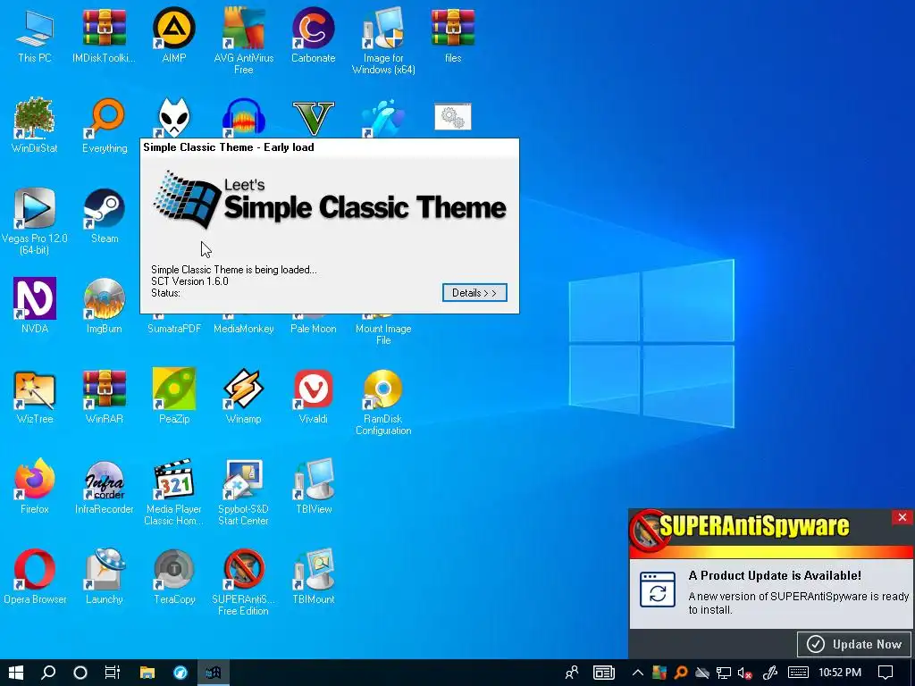Image resolution: width=915 pixels, height=686 pixels.
Task: Open Task View on taskbar
Action: 112,673
